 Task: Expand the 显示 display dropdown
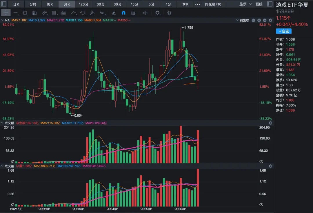click(x=245, y=4)
